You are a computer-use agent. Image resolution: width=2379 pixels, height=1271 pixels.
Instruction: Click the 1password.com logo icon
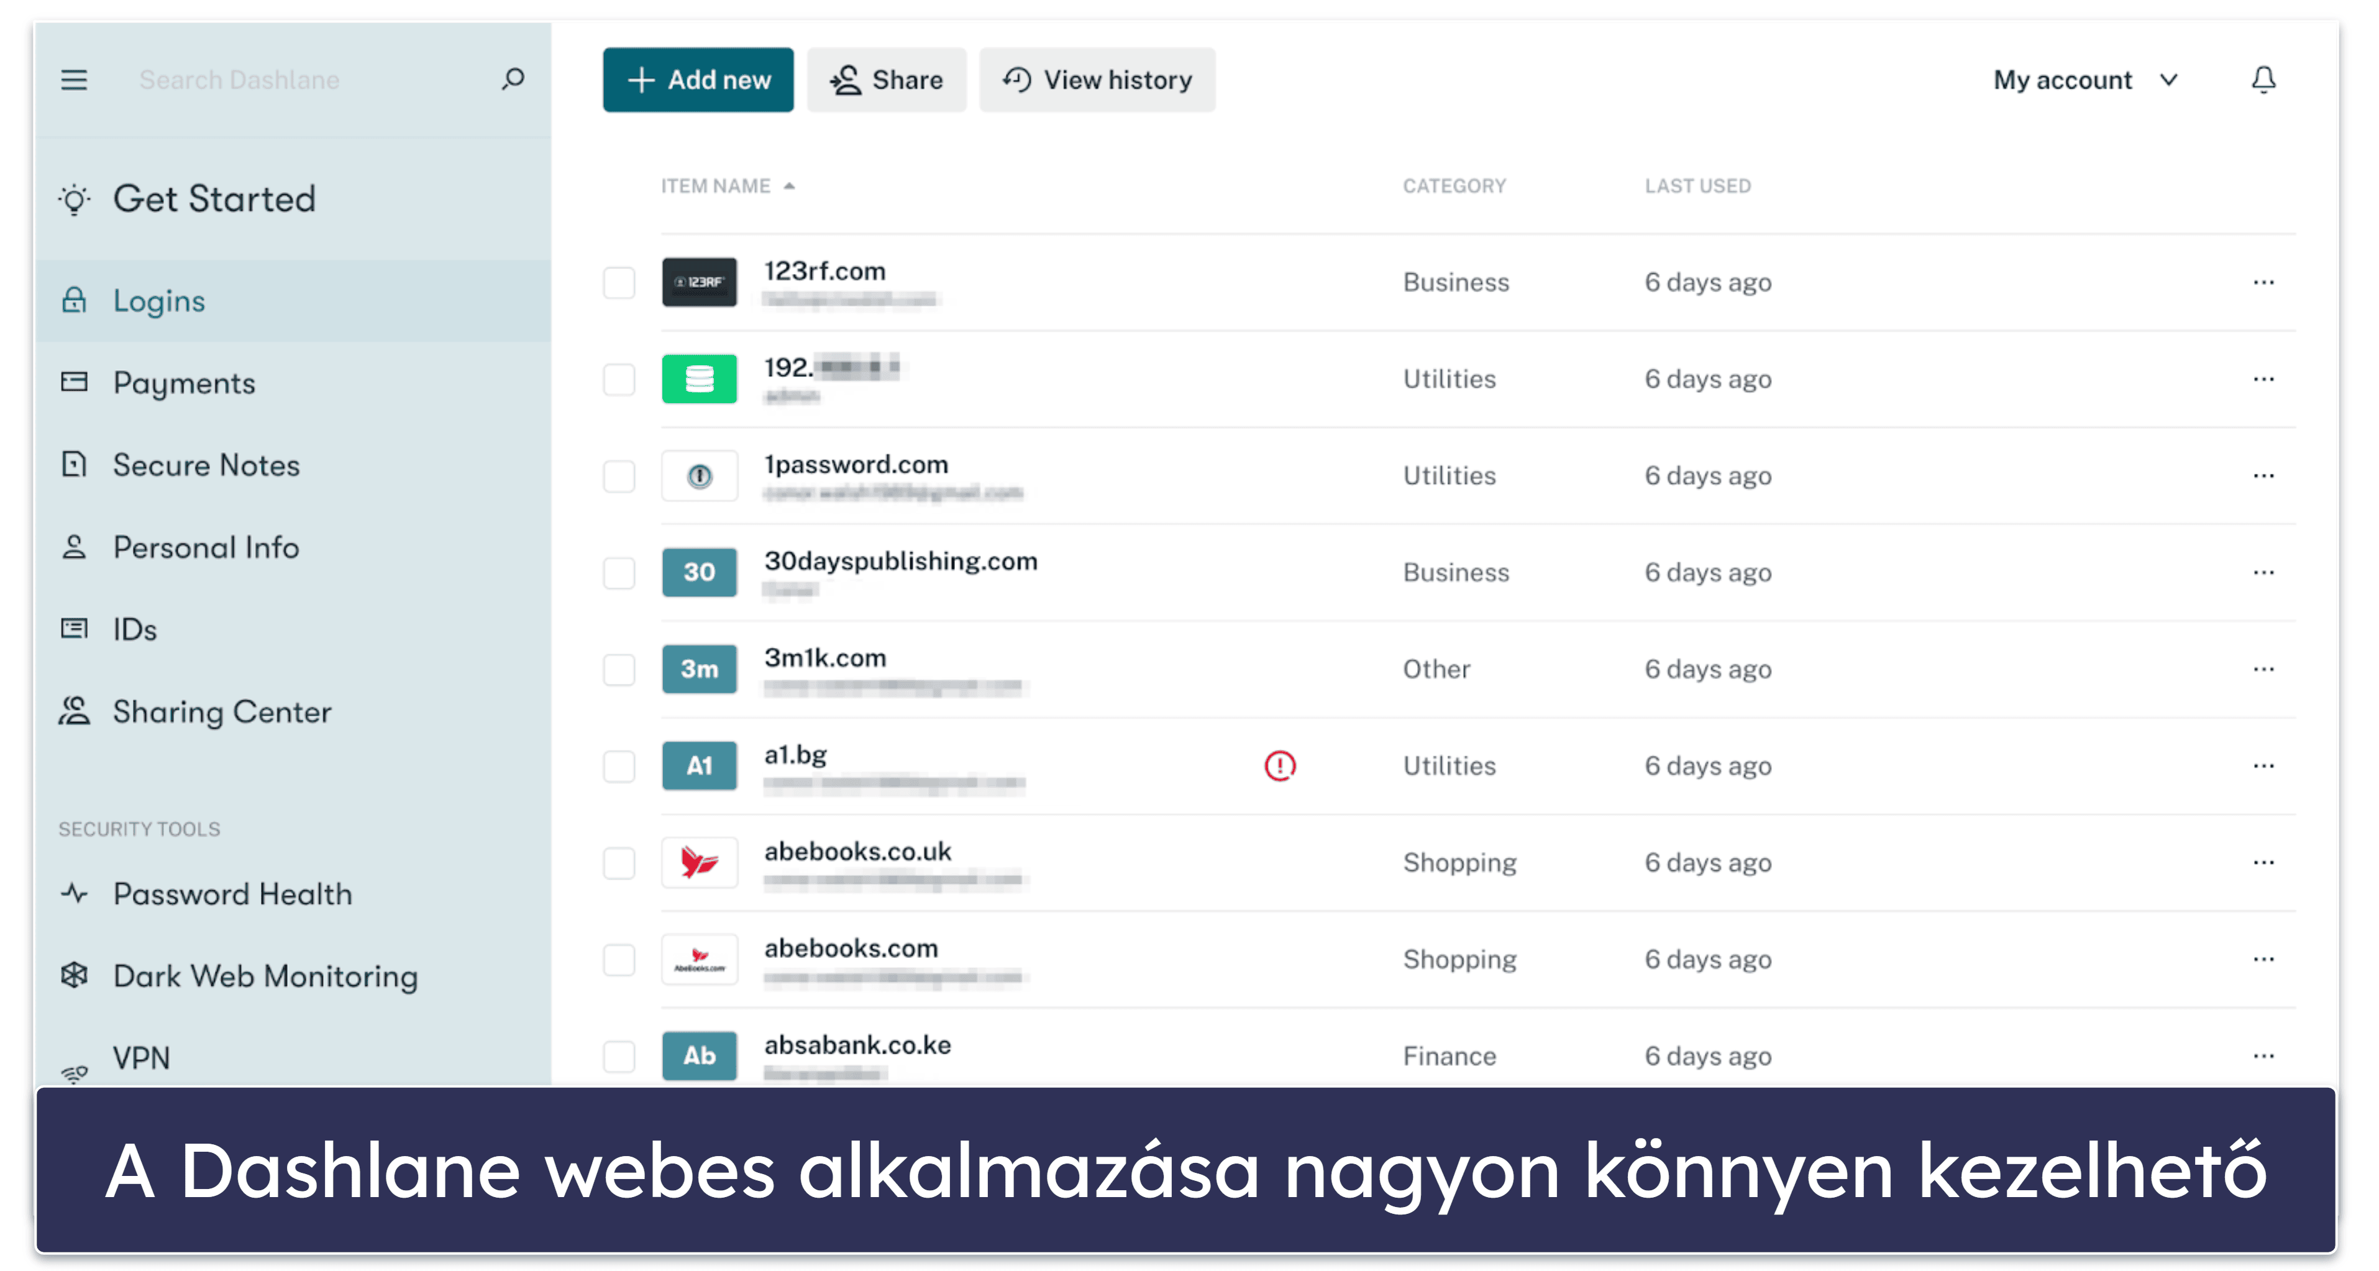click(x=699, y=476)
